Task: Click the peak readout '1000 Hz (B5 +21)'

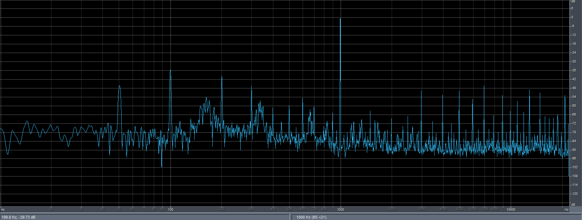Action: tap(311, 217)
